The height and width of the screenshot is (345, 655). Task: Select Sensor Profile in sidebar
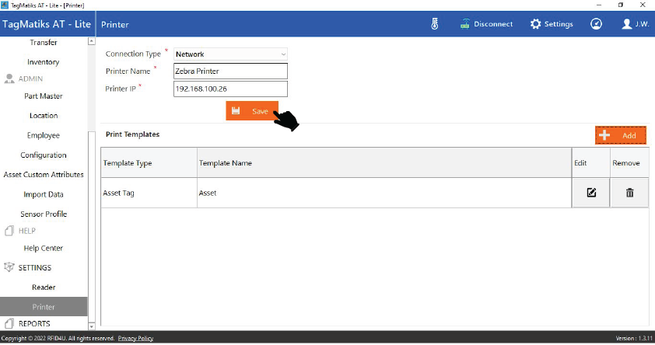click(x=44, y=214)
